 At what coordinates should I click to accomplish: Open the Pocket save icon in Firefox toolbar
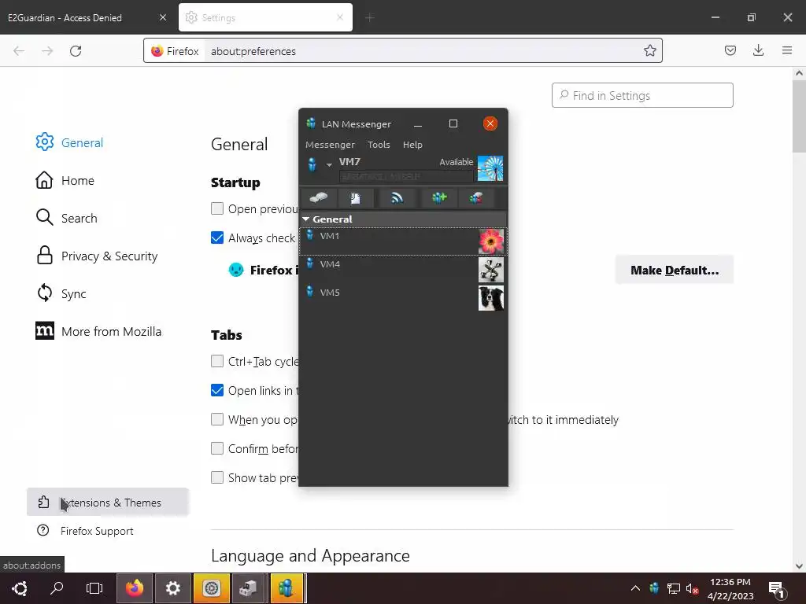pyautogui.click(x=730, y=50)
